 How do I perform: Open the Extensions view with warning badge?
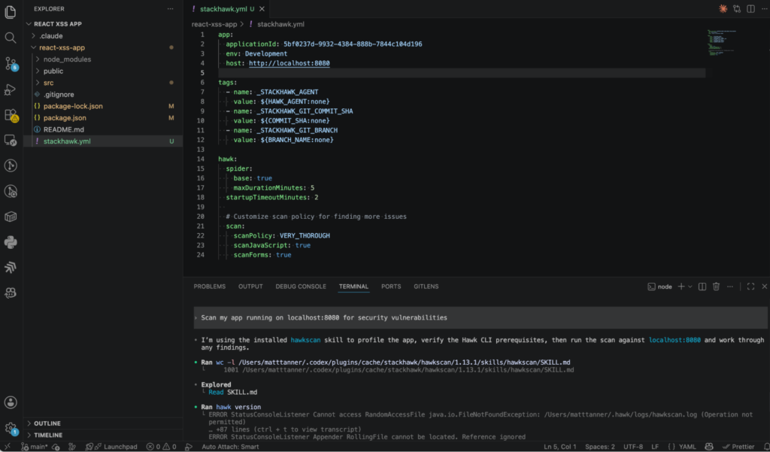pos(11,115)
